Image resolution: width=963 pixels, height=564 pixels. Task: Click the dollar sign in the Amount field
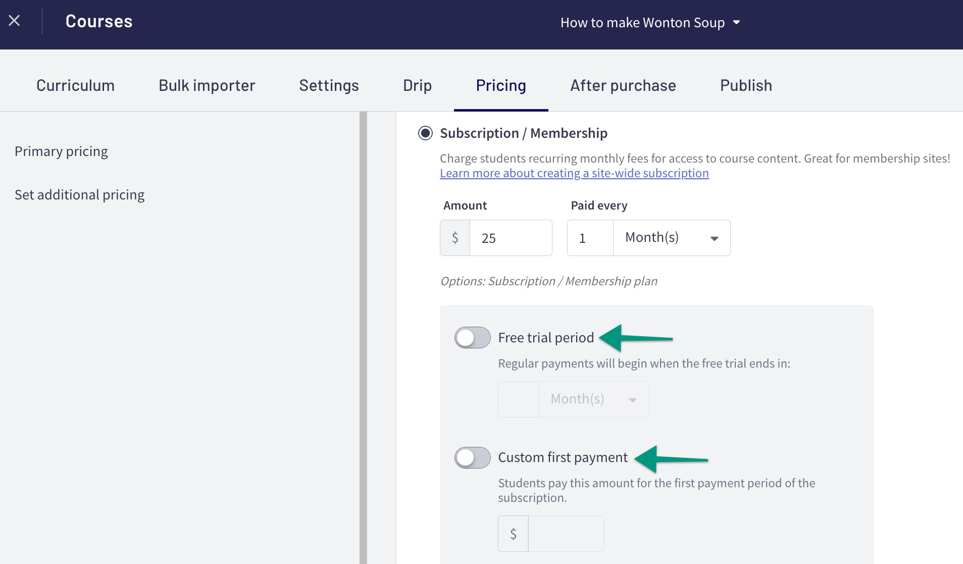[x=454, y=237]
